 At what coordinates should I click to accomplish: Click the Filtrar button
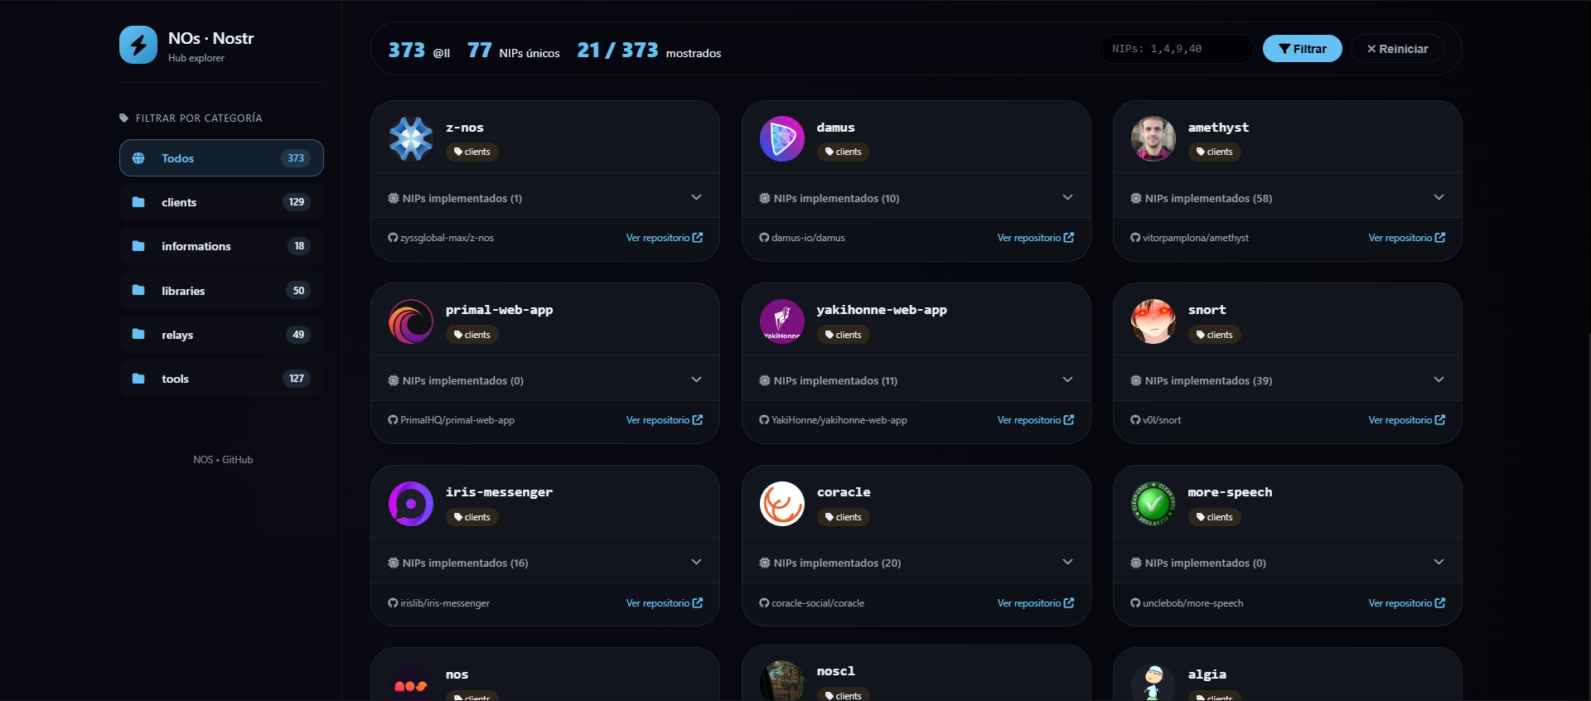pyautogui.click(x=1303, y=49)
